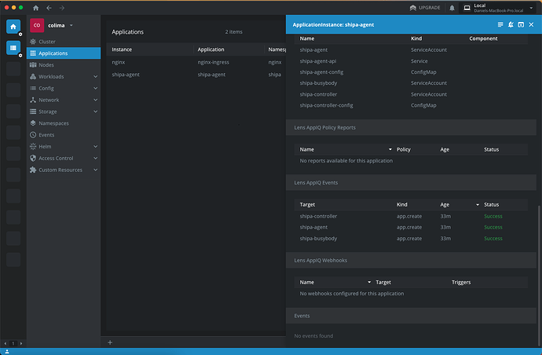
Task: Expand the Custom Resources section
Action: point(95,170)
